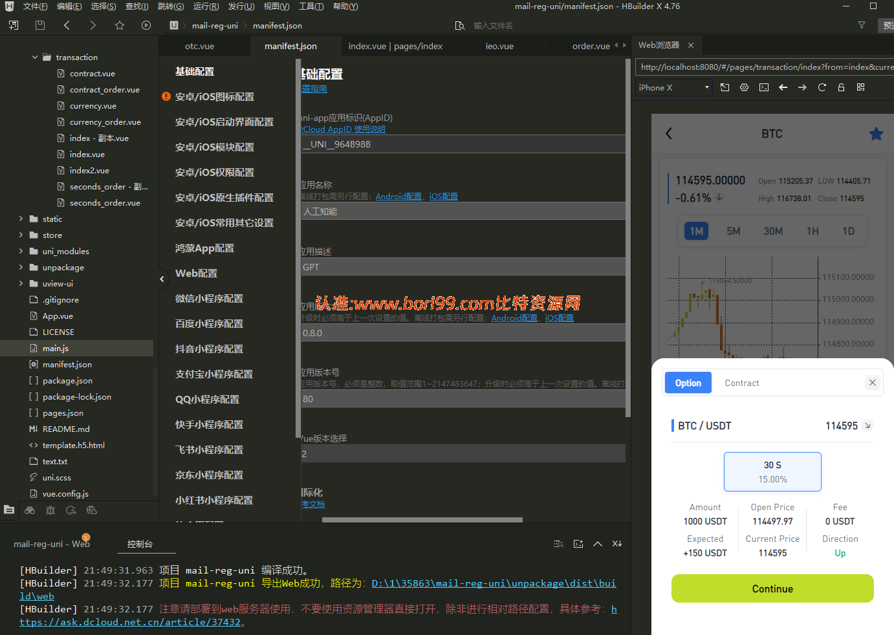This screenshot has width=894, height=635.
Task: Click the QR code icon in browser bar
Action: click(861, 87)
